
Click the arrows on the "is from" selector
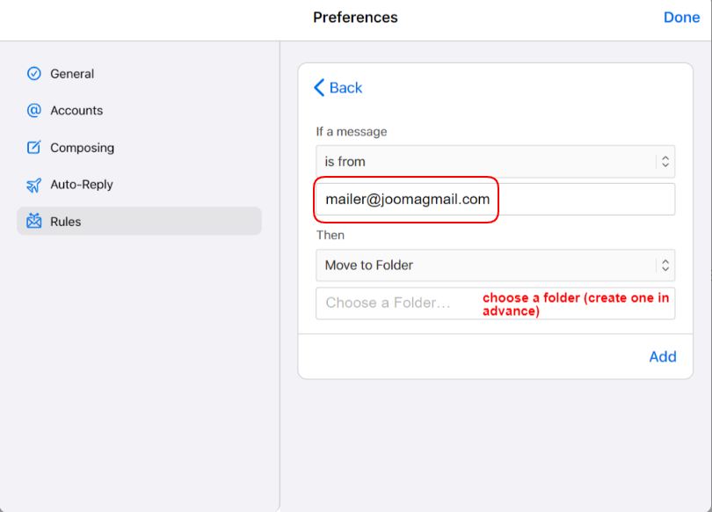pos(665,162)
